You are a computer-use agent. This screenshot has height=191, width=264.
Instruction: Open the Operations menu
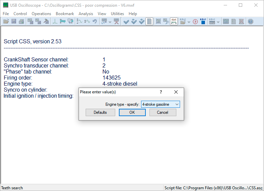(x=41, y=14)
